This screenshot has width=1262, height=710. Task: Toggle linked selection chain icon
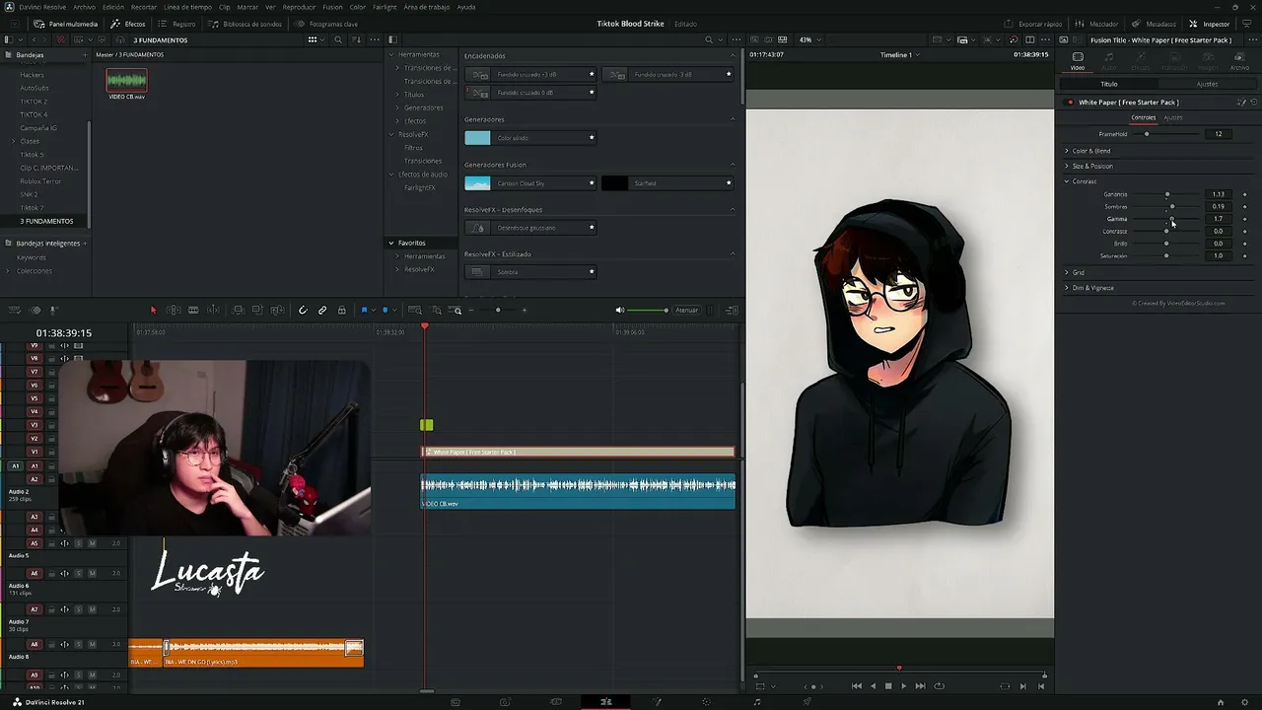(322, 311)
